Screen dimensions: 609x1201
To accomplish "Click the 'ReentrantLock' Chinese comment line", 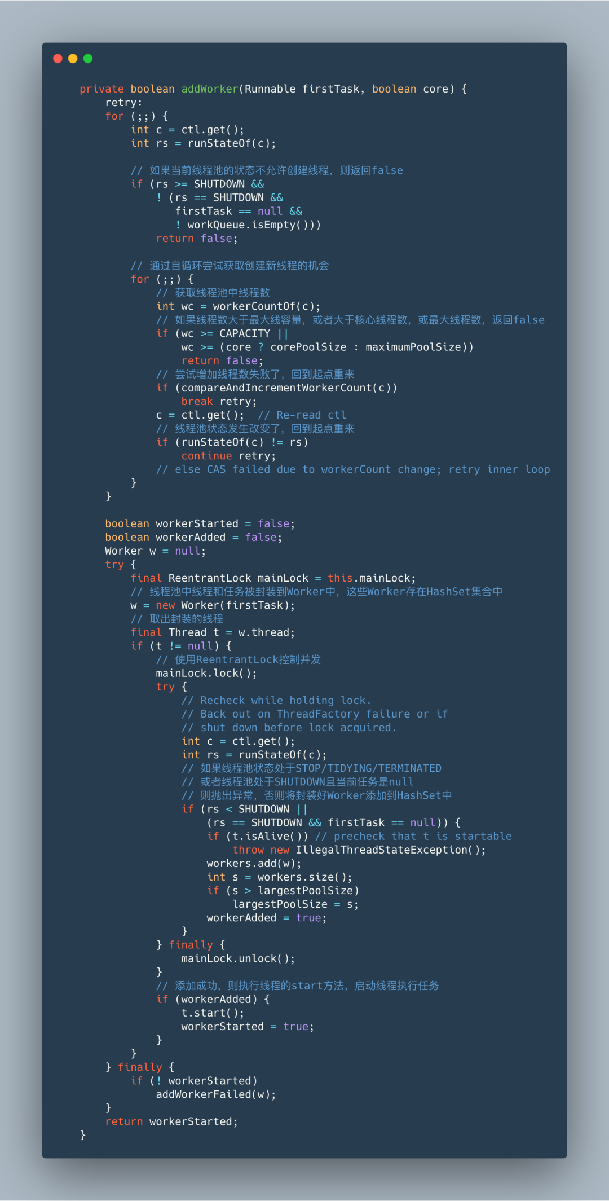I will tap(239, 659).
